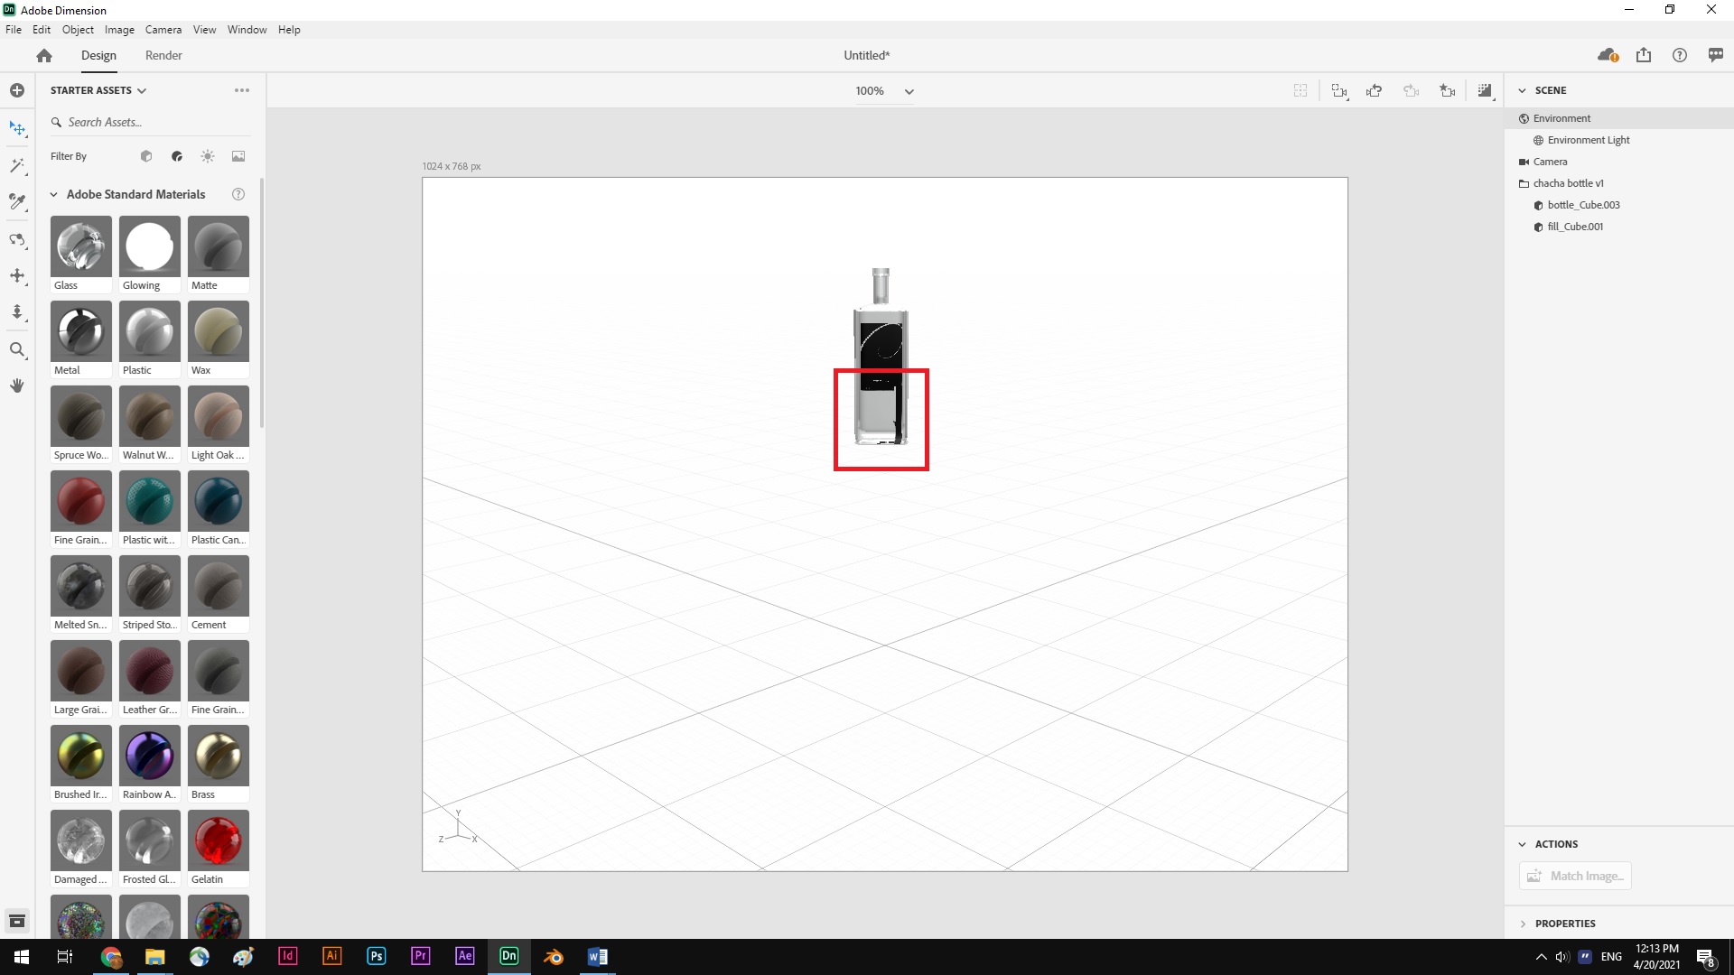Image resolution: width=1734 pixels, height=975 pixels.
Task: Switch to the Render tab
Action: (x=163, y=55)
